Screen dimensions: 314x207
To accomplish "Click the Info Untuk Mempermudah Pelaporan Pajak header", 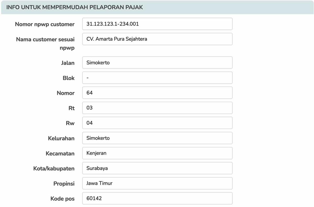I will (75, 7).
